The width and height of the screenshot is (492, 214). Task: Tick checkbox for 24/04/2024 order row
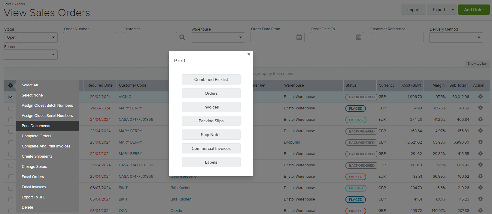click(x=11, y=120)
